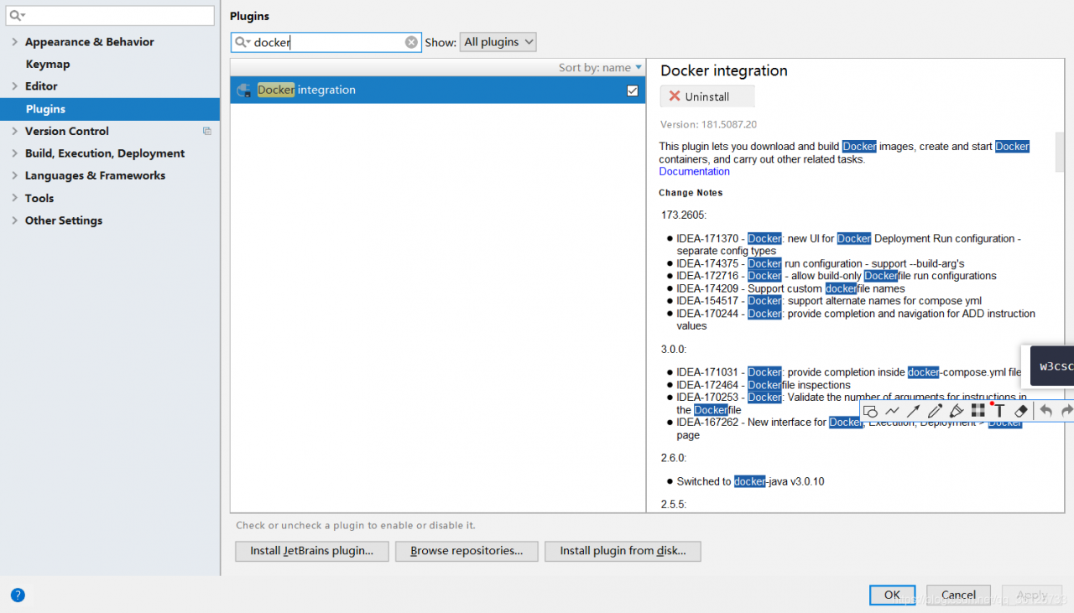This screenshot has height=613, width=1074.
Task: Focus the plugin search field containing docker
Action: click(326, 42)
